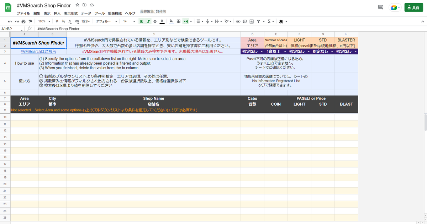Image resolution: width=427 pixels, height=224 pixels.
Task: Expand merge cells options arrow
Action: [x=191, y=21]
